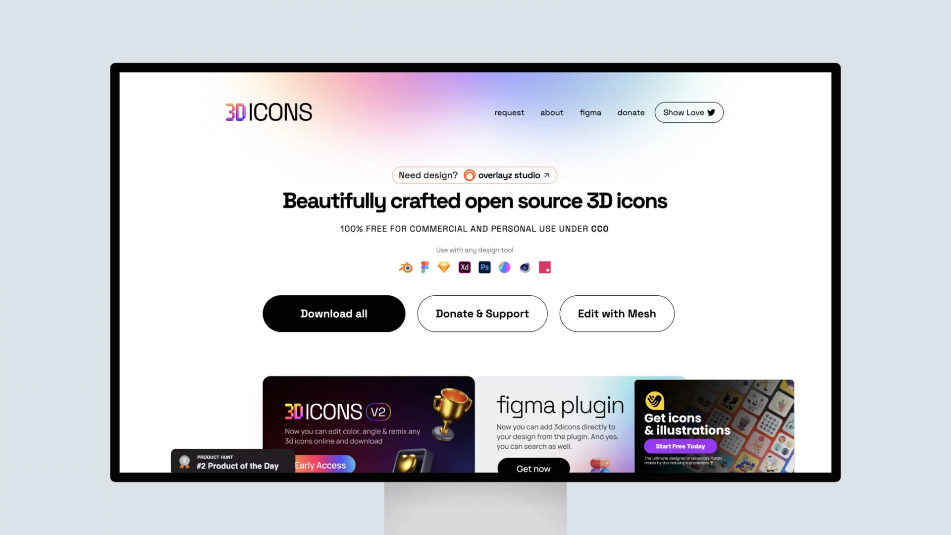Screen dimensions: 951x535
Task: Click the Download all button
Action: point(334,313)
